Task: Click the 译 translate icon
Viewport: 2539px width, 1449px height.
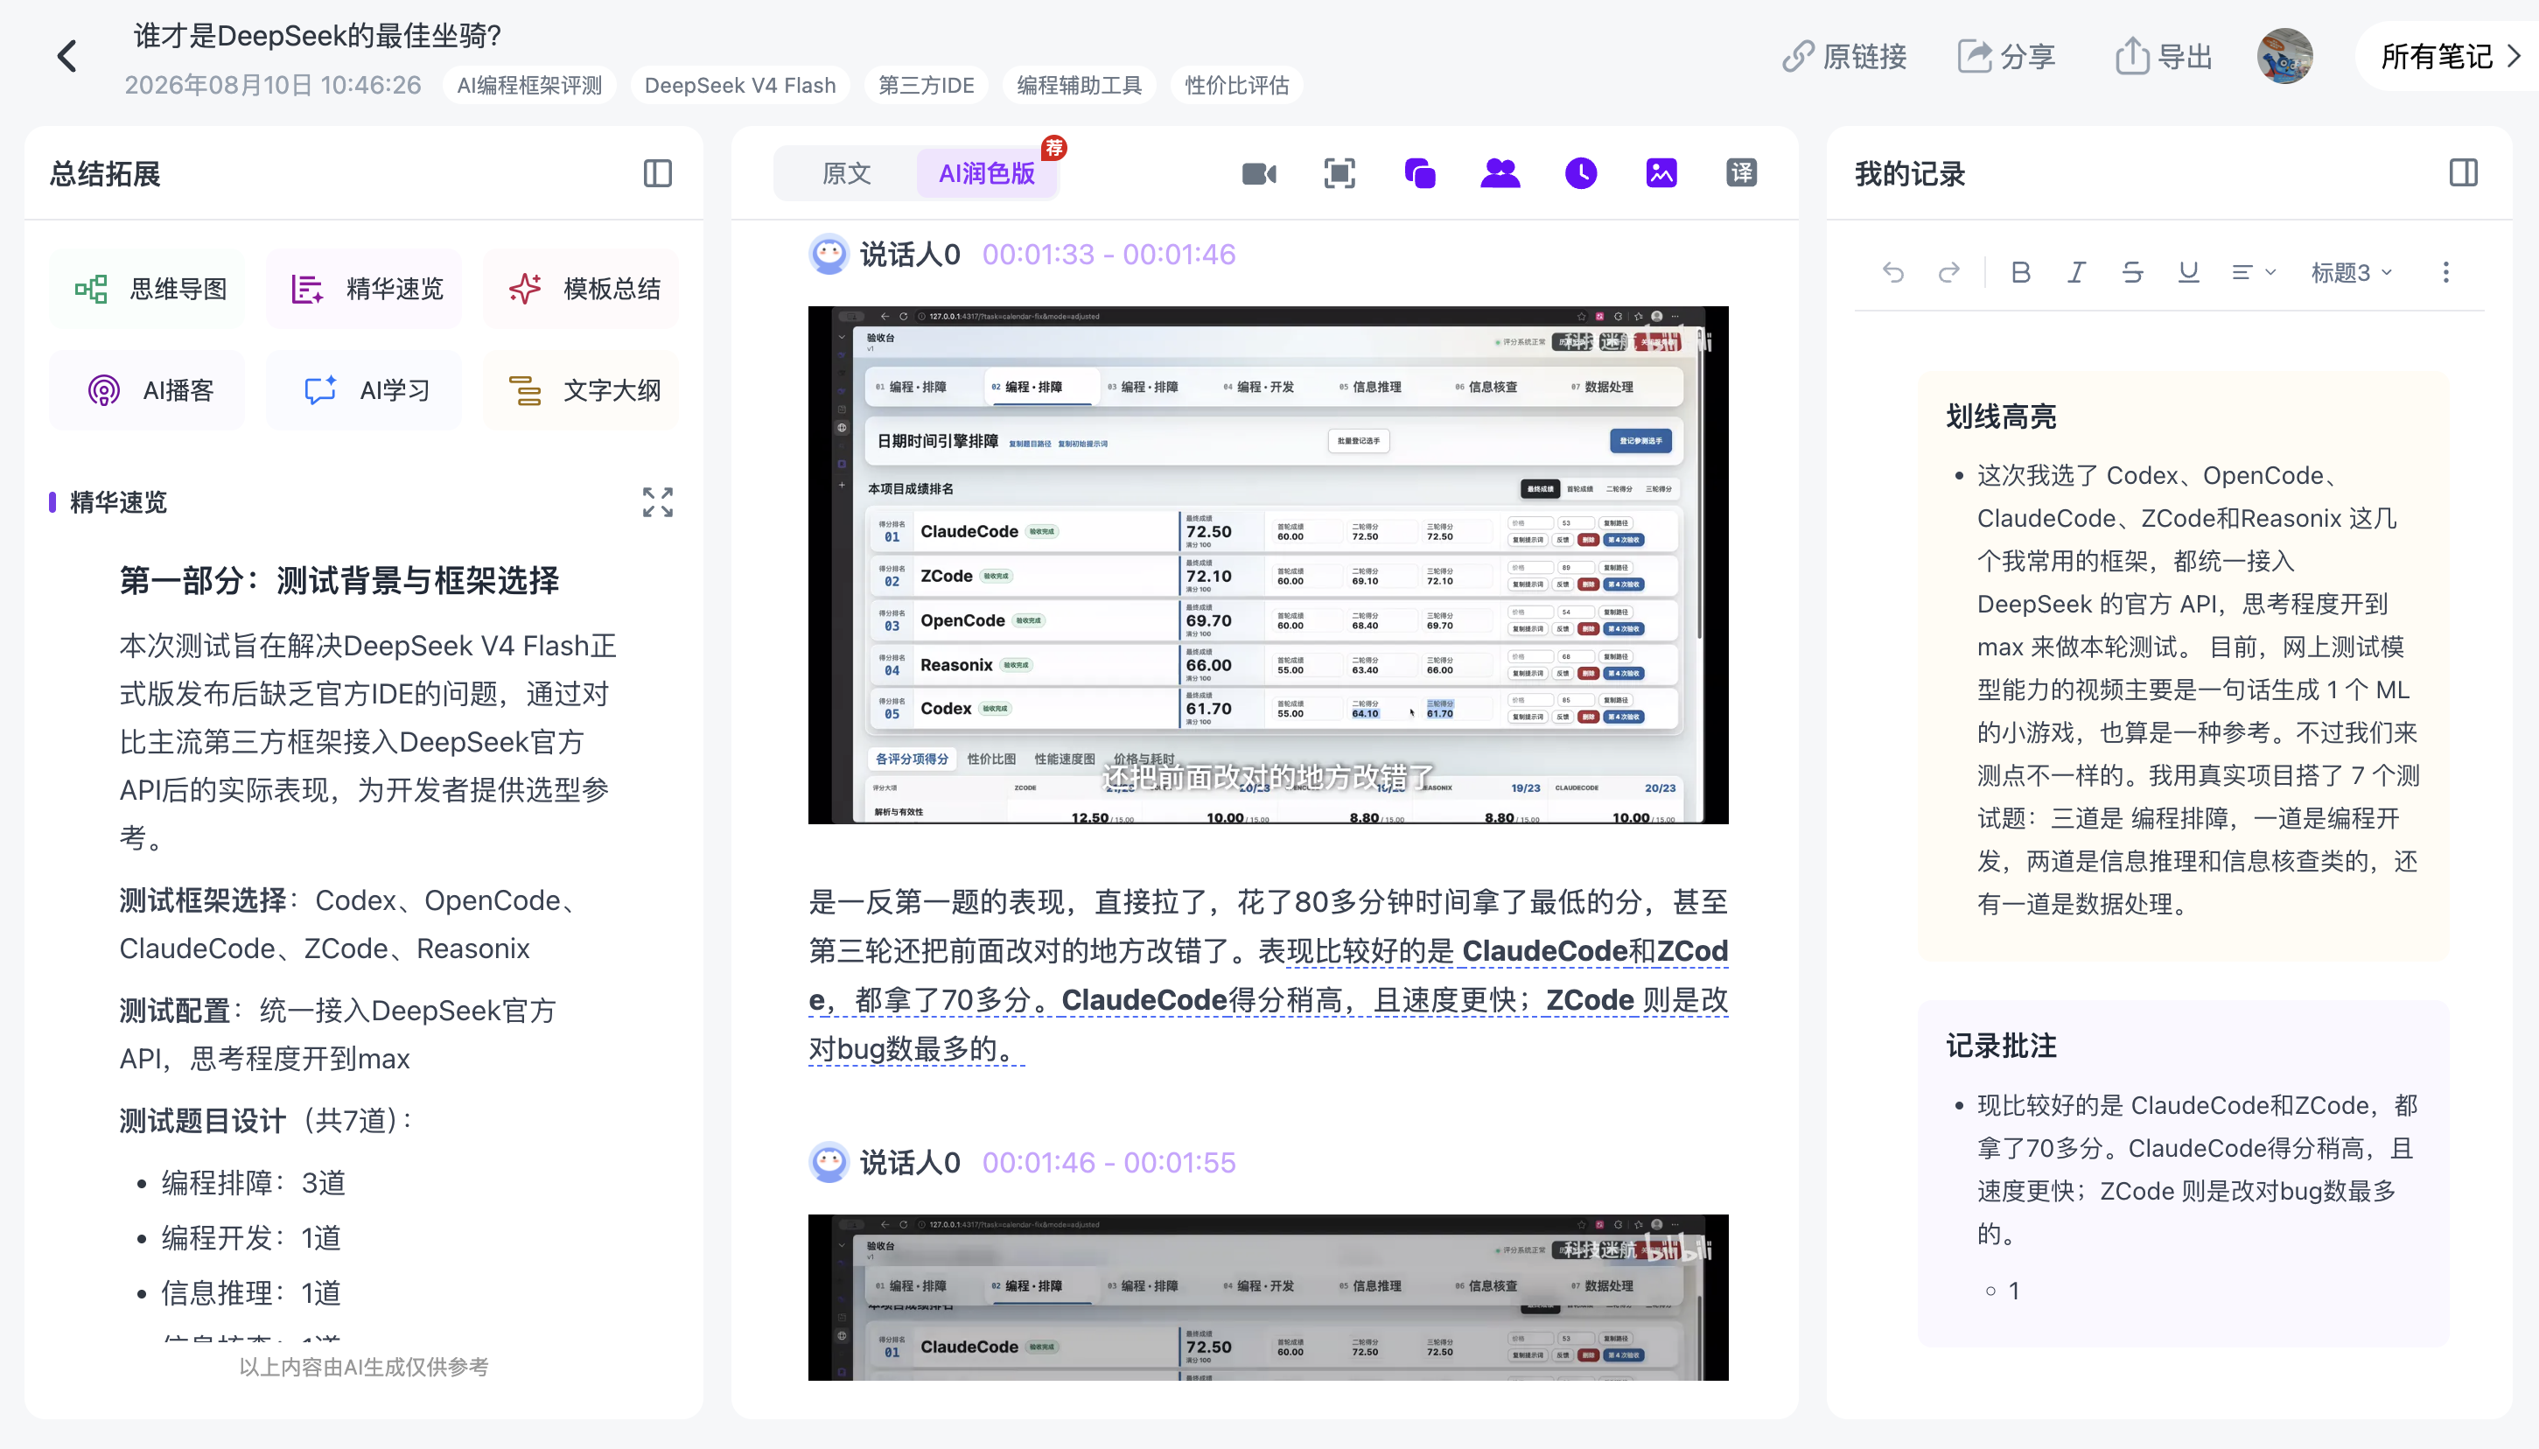Action: coord(1742,174)
